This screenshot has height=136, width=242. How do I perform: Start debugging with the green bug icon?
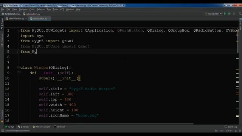230,14
